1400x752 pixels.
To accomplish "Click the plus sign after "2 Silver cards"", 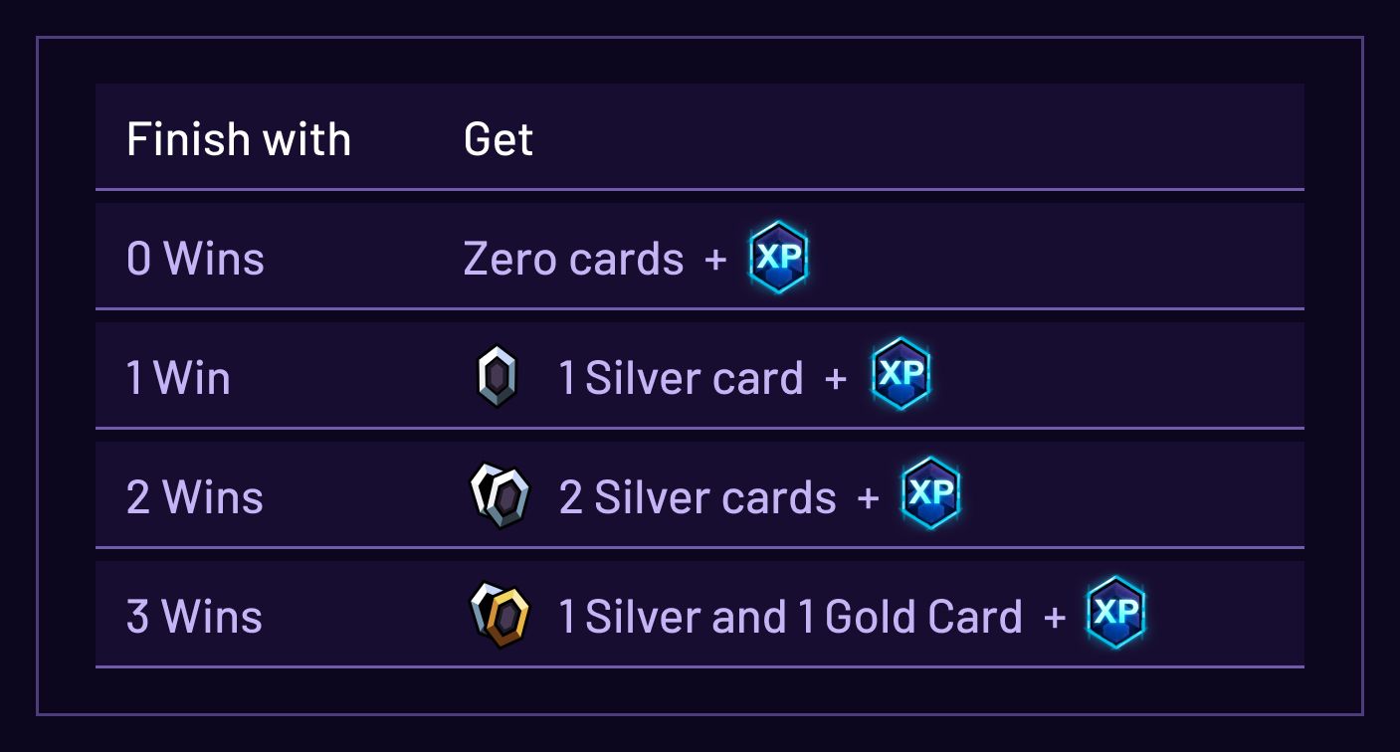I will click(868, 498).
